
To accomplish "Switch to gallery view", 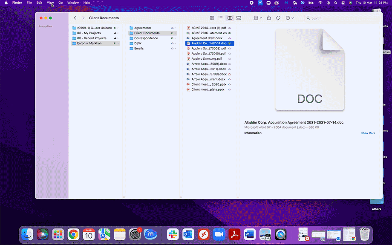I will coord(239,18).
